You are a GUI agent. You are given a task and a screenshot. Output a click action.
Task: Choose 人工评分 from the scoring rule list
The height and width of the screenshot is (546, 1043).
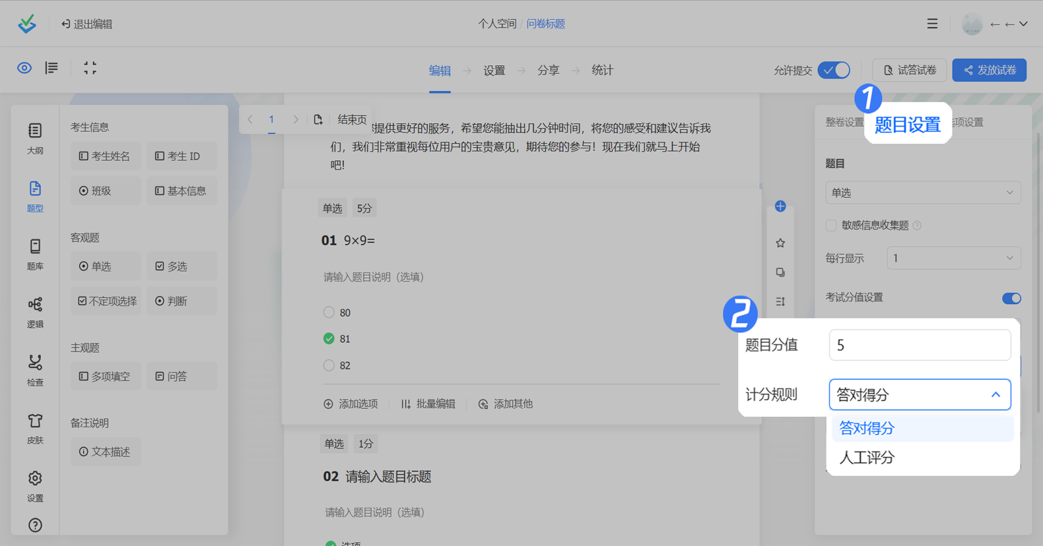click(867, 458)
